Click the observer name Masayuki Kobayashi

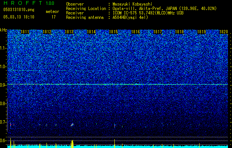coord(132,4)
